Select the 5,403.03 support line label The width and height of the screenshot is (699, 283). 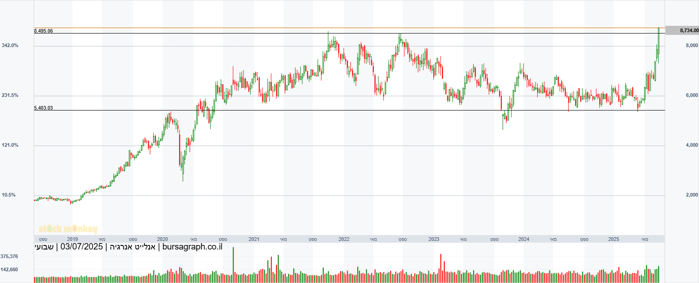click(44, 108)
